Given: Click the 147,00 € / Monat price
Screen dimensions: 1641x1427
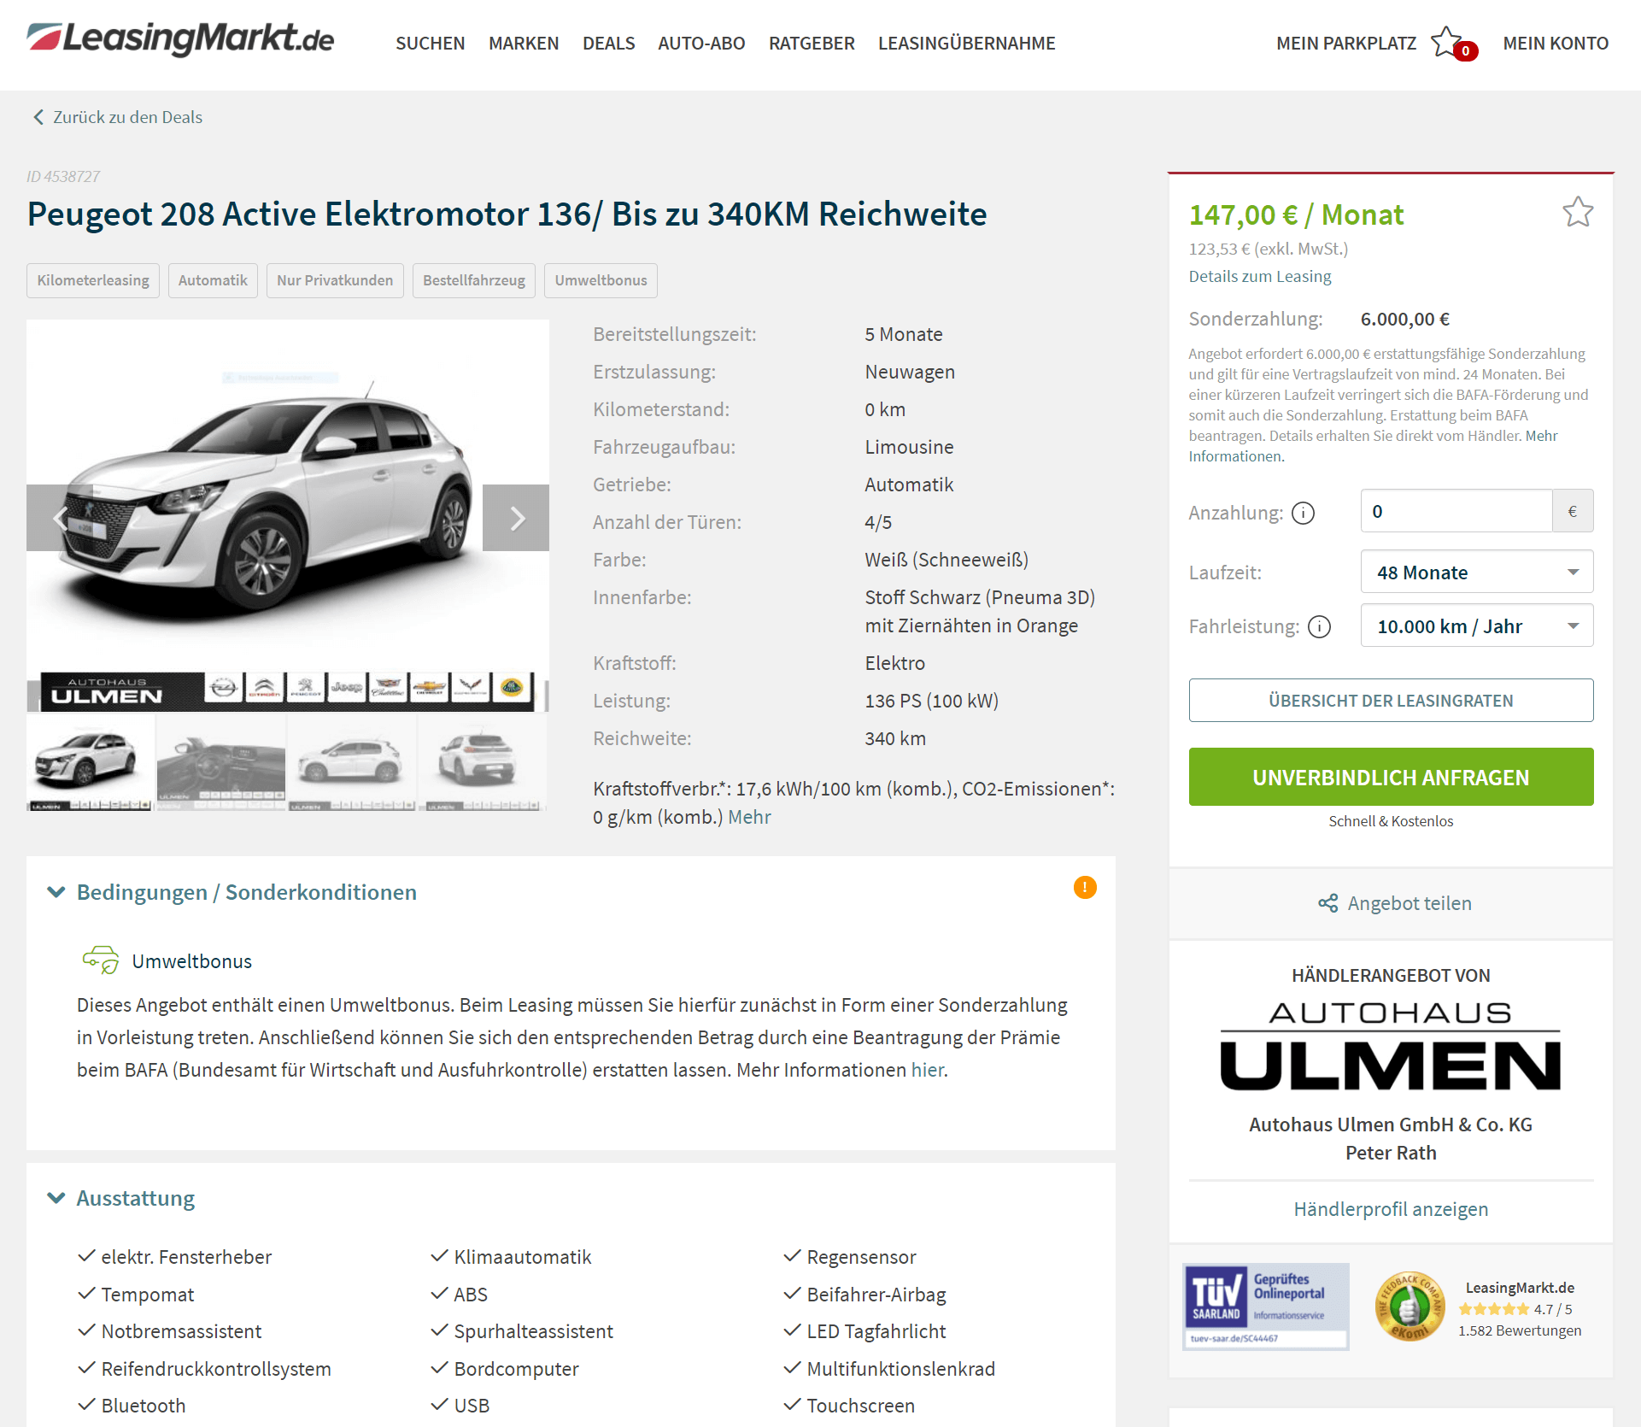Looking at the screenshot, I should 1296,214.
